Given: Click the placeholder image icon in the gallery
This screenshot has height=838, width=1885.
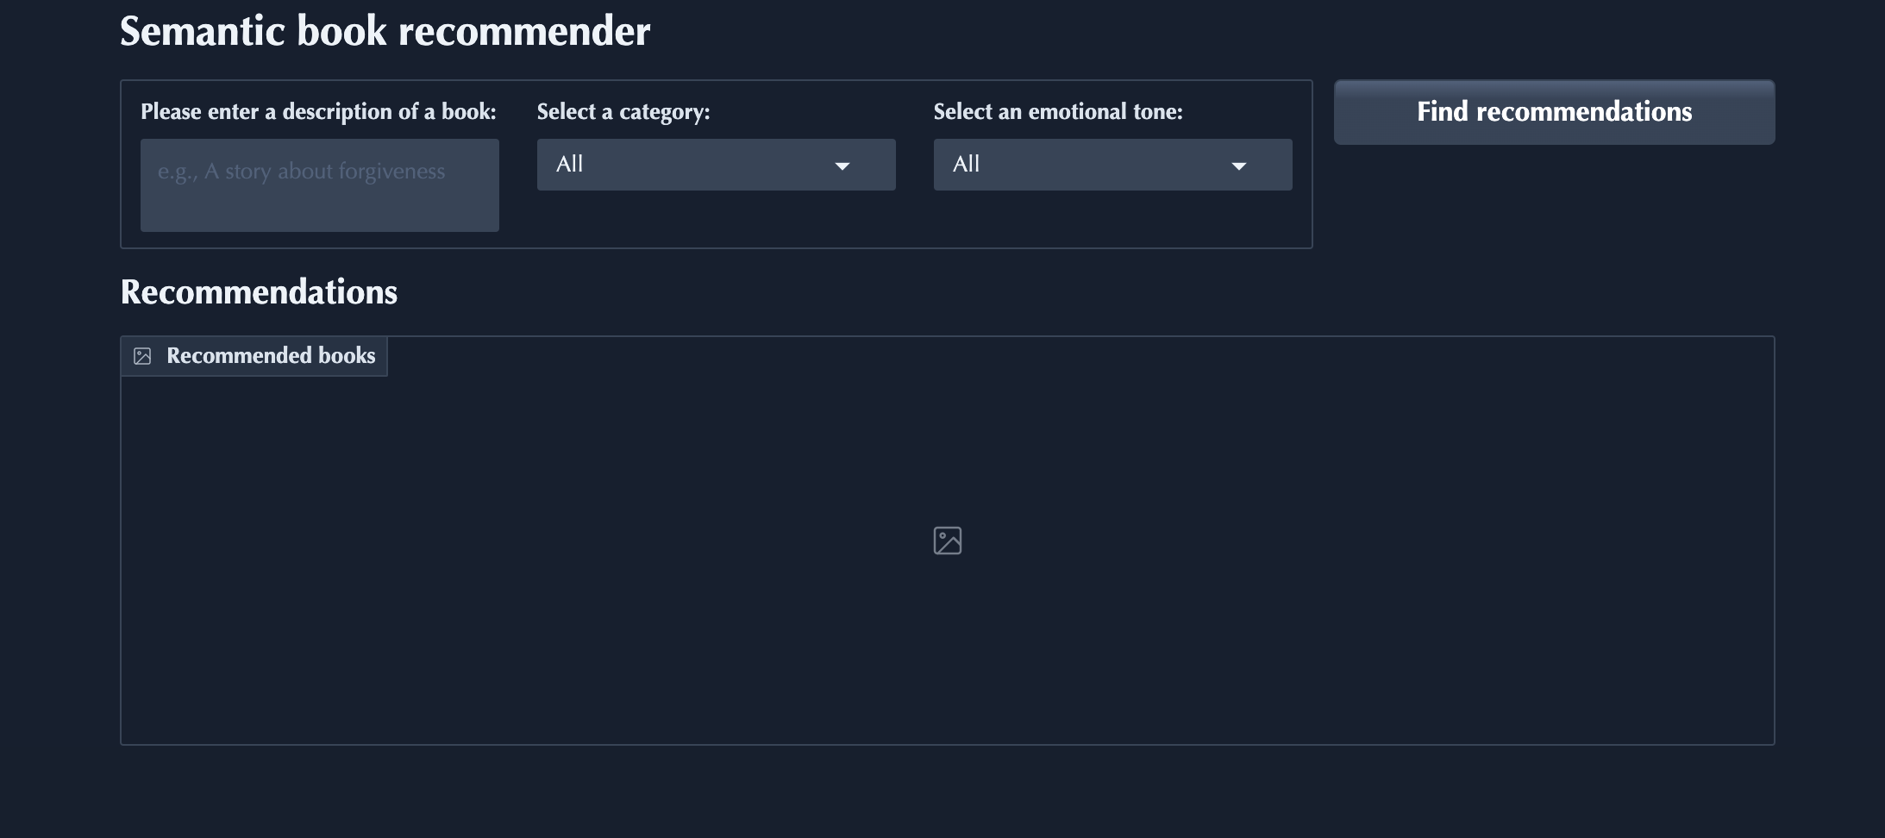Looking at the screenshot, I should click(947, 541).
